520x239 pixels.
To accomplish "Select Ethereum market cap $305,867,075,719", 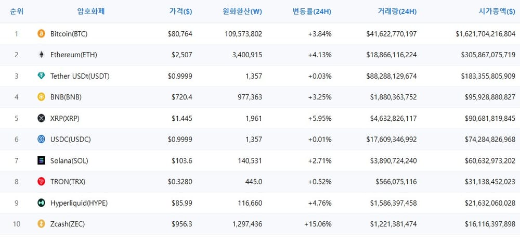I will (x=488, y=55).
